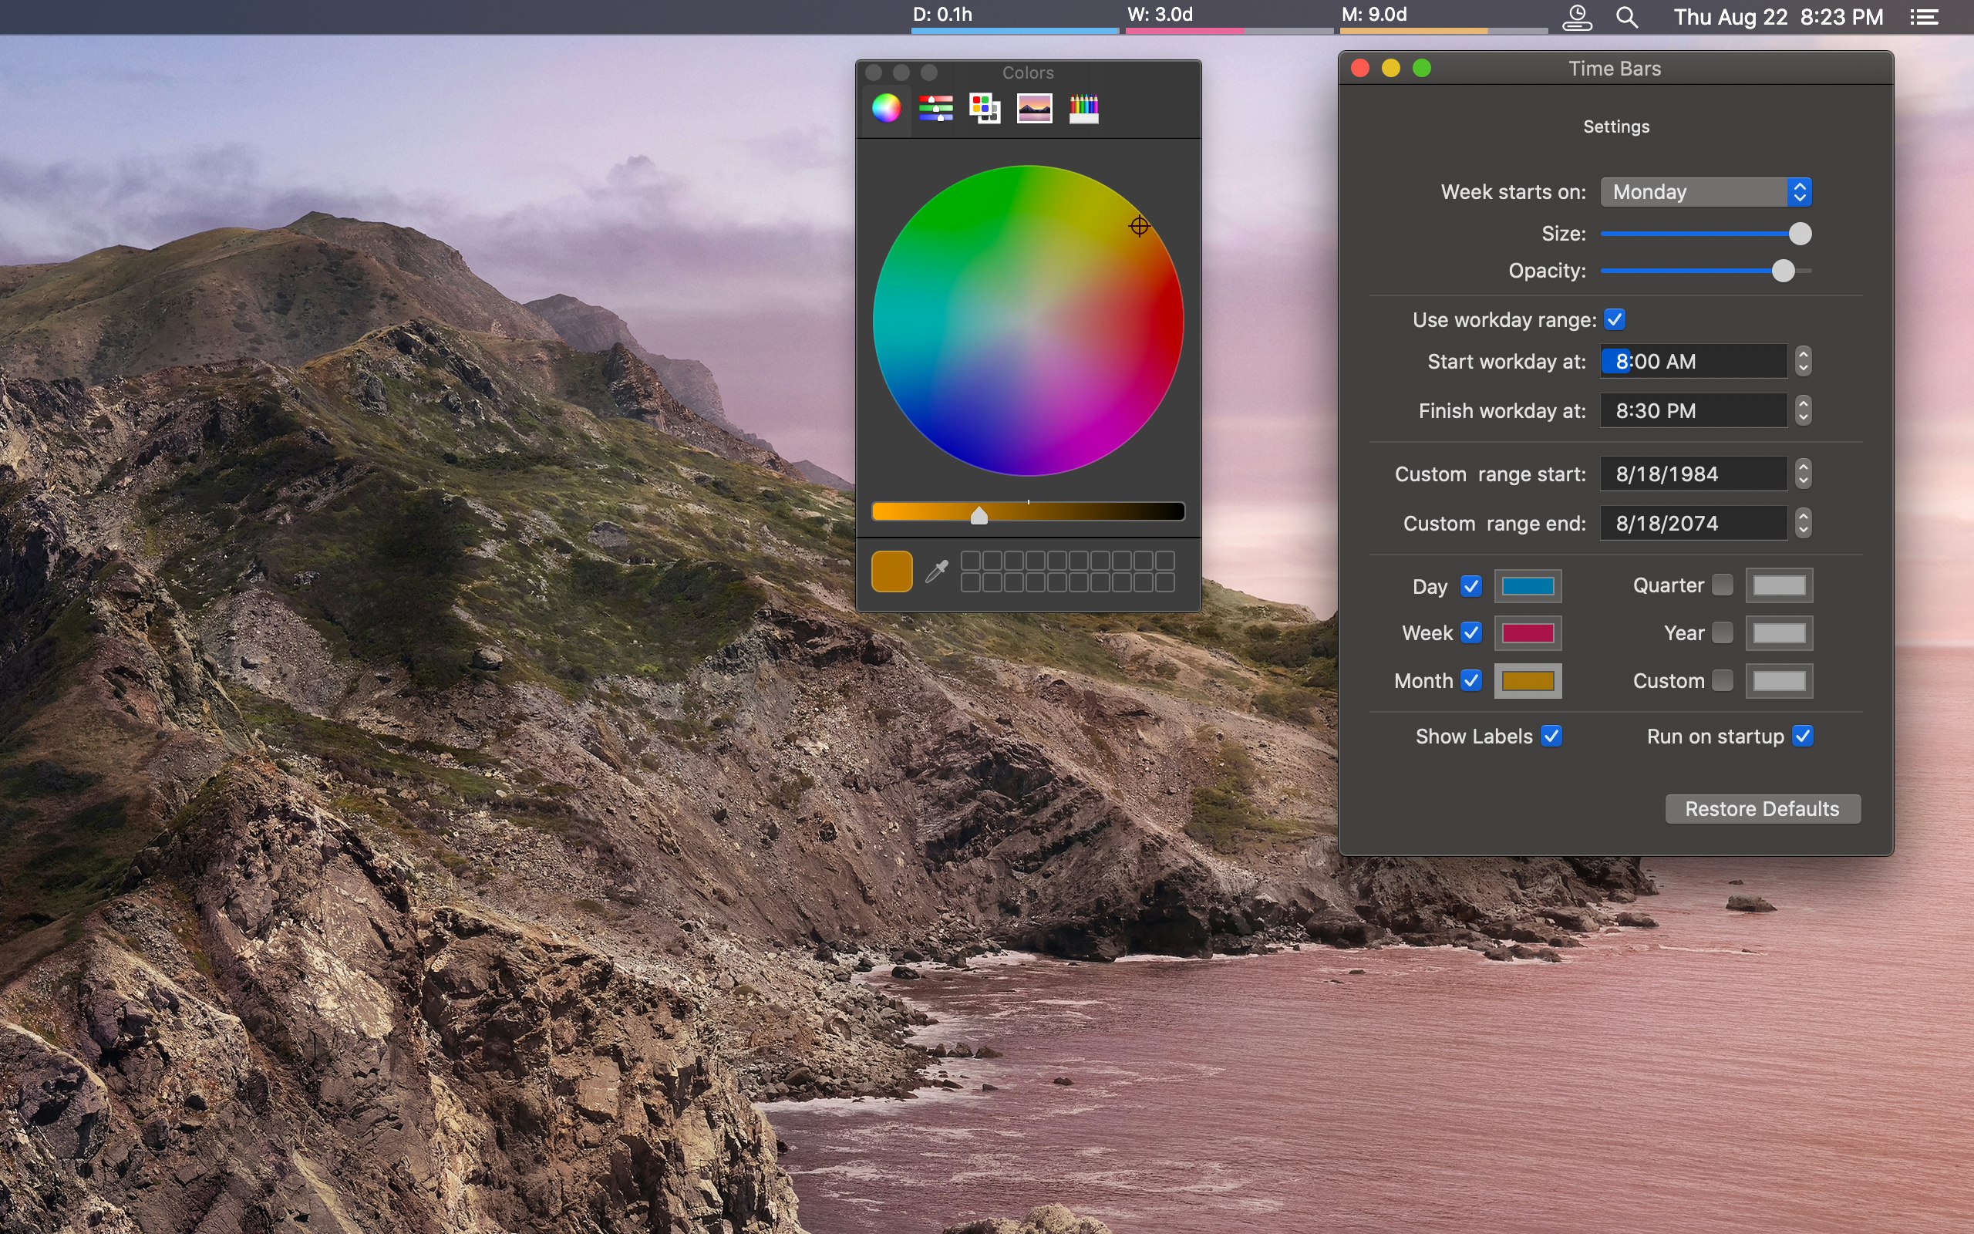1974x1234 pixels.
Task: Click the Start workday time stepper
Action: 1803,362
